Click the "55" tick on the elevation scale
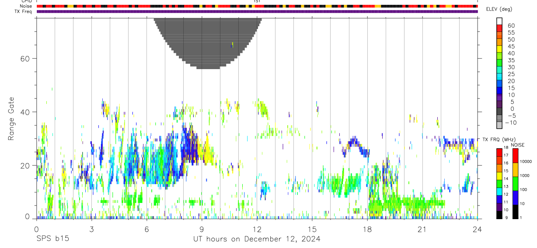 [511, 32]
